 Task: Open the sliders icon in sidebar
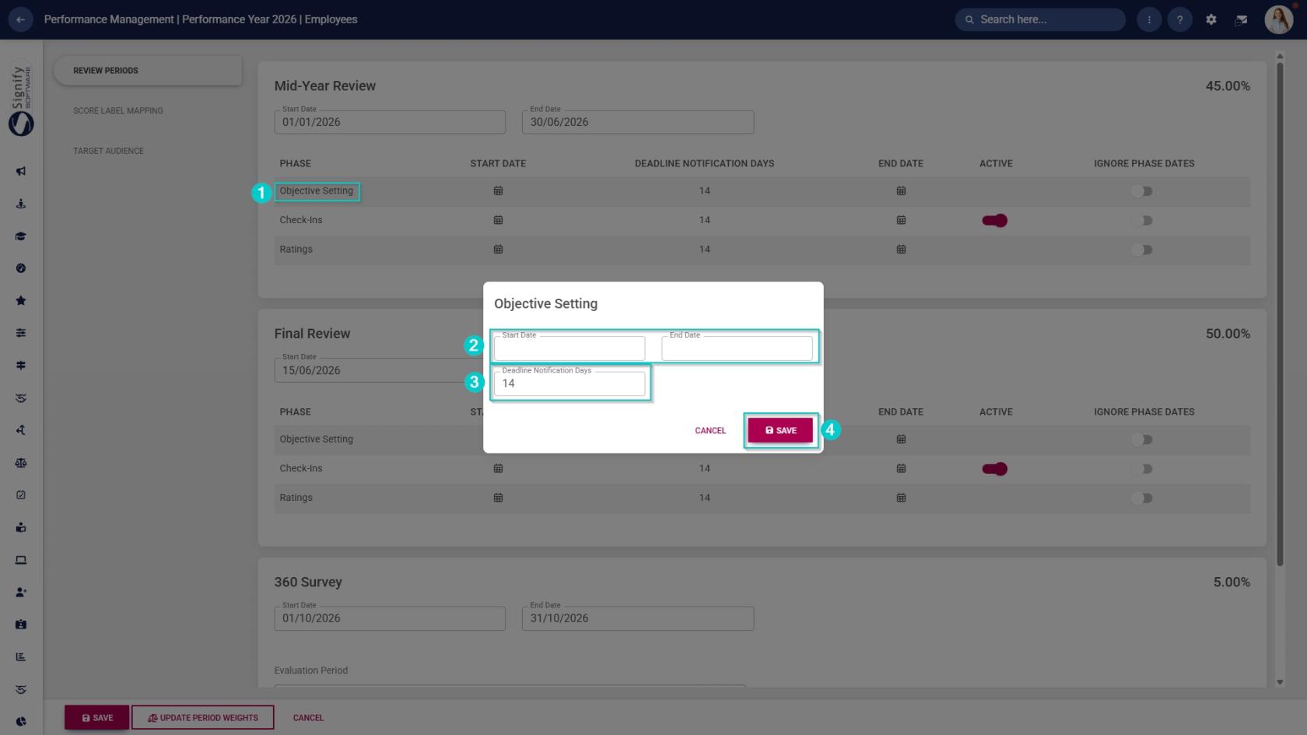[21, 333]
